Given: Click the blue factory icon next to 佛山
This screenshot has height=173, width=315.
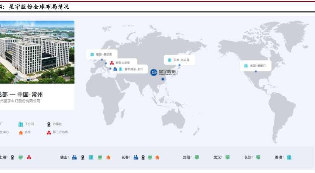Looking at the screenshot, I should [75, 157].
